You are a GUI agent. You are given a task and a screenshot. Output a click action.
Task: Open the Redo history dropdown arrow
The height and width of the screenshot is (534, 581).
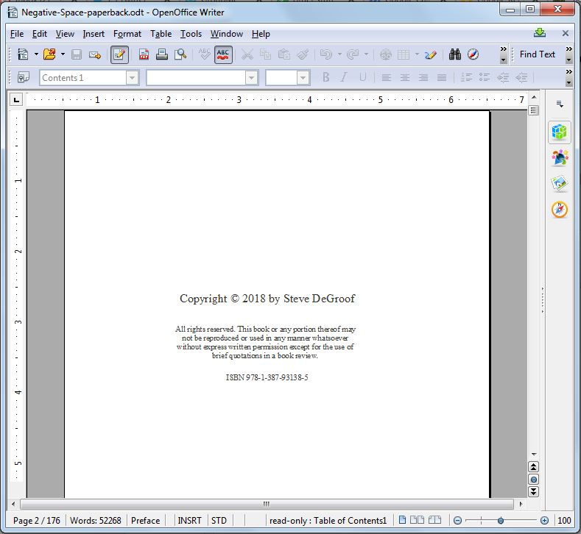(x=366, y=54)
